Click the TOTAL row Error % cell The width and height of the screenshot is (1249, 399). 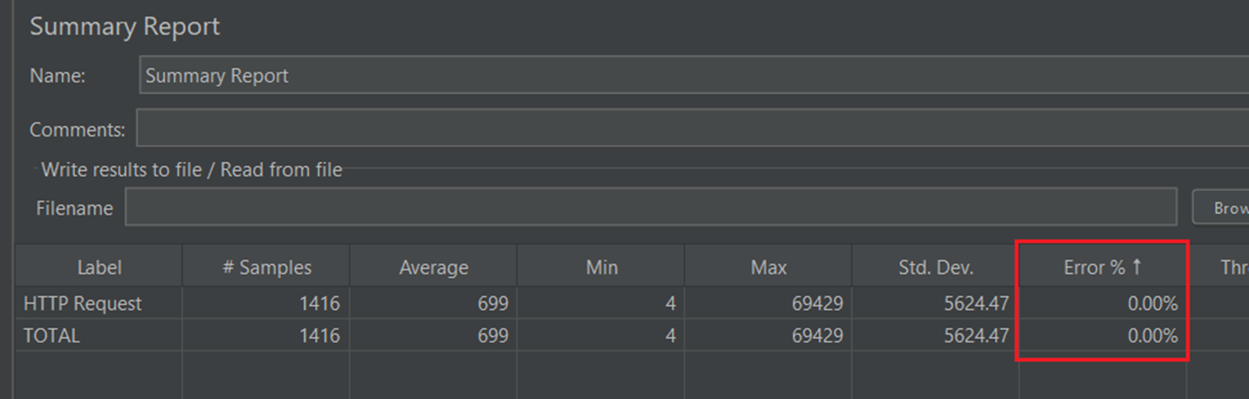1102,336
